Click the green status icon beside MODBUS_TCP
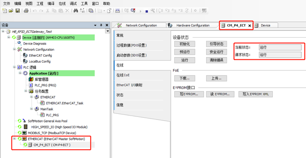This screenshot has width=306, height=158. (20, 133)
